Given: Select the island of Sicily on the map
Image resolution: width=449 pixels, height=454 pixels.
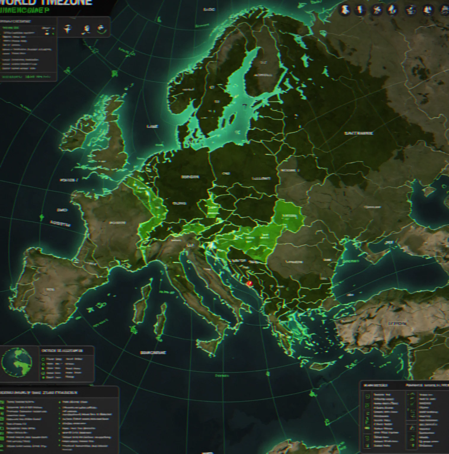Looking at the screenshot, I should pyautogui.click(x=209, y=347).
